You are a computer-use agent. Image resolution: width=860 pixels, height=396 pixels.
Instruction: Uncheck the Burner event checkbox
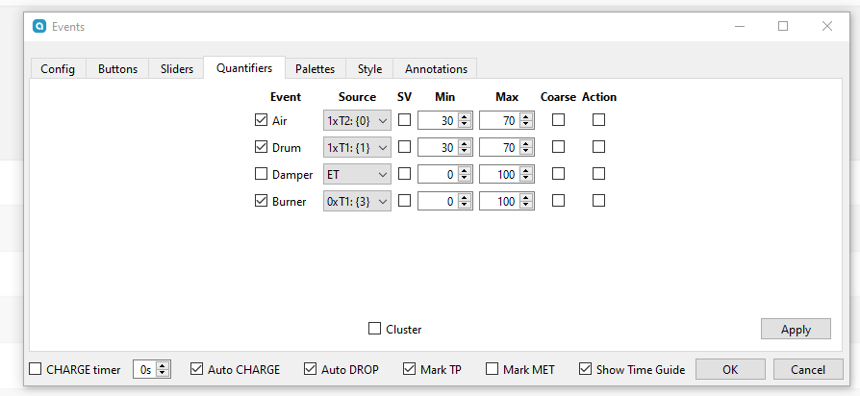click(x=261, y=201)
